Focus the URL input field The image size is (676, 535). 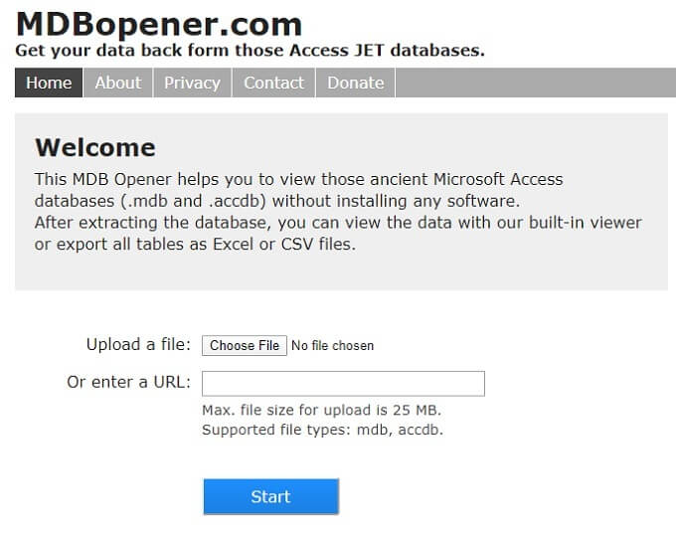coord(343,383)
